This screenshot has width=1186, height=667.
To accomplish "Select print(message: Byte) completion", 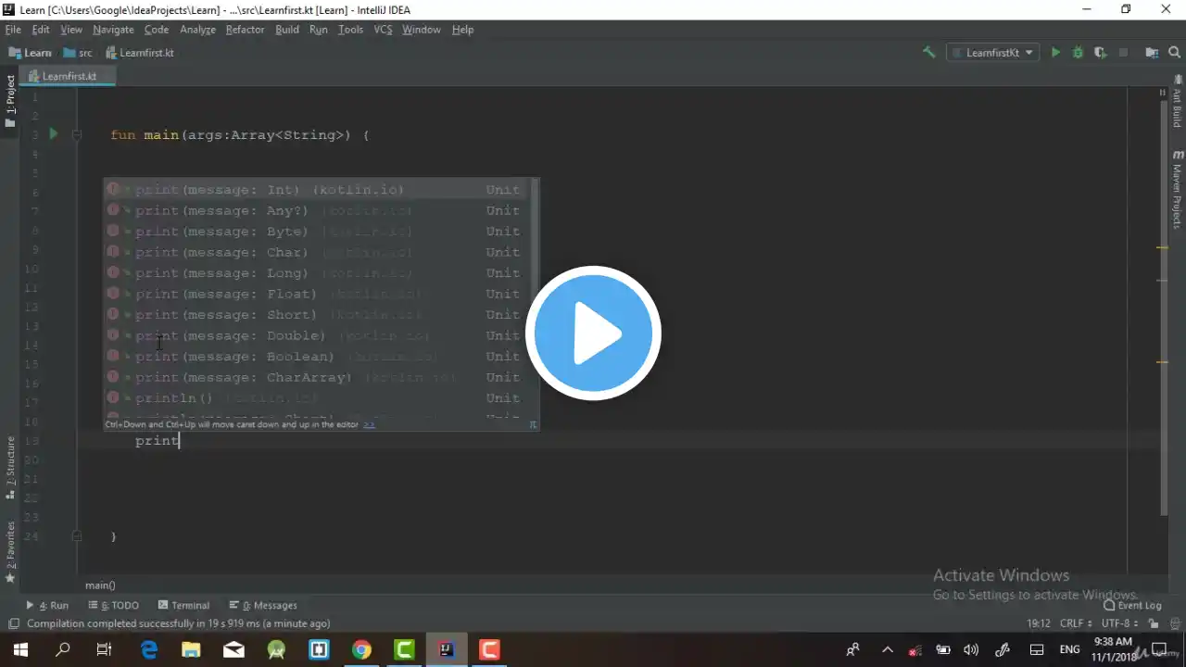I will tap(316, 232).
